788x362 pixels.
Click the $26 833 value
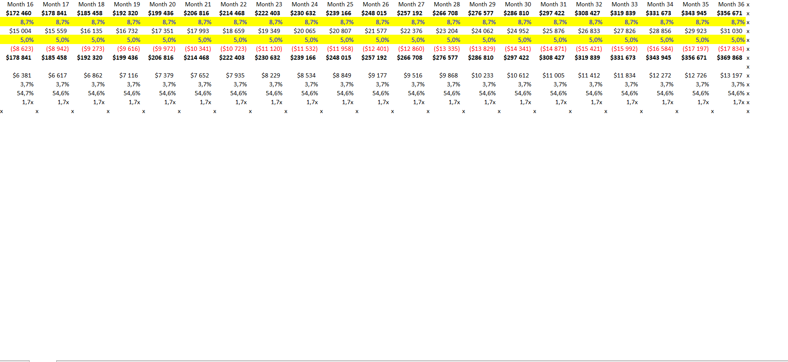click(589, 31)
